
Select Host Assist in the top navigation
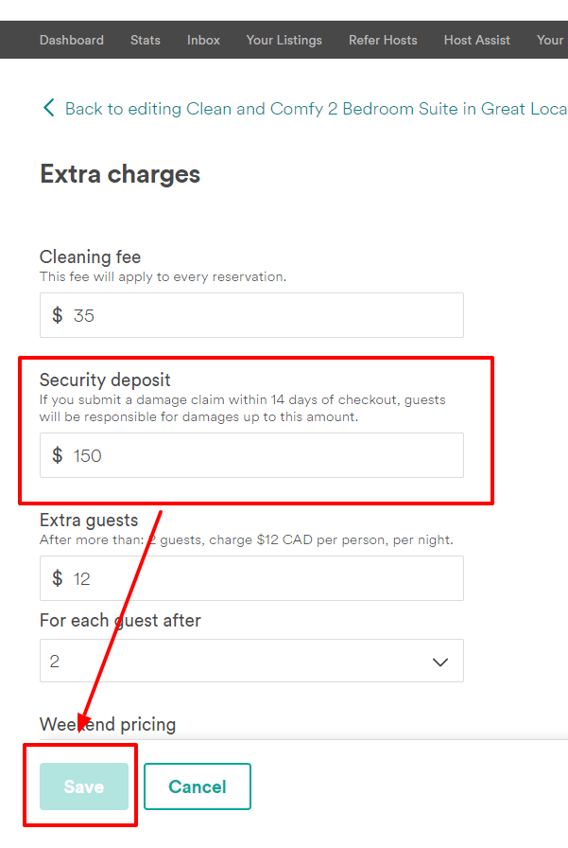point(476,40)
